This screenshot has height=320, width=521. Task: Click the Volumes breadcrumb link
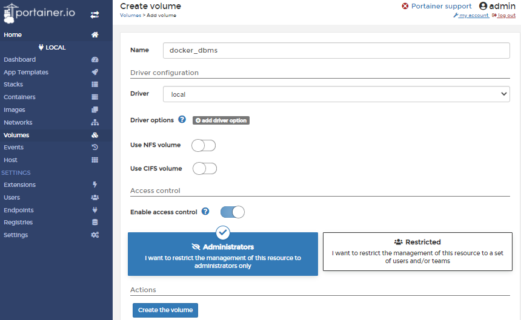click(x=131, y=15)
